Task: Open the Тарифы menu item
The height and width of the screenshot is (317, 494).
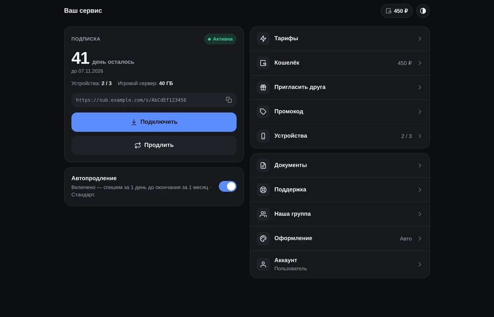Action: 340,39
